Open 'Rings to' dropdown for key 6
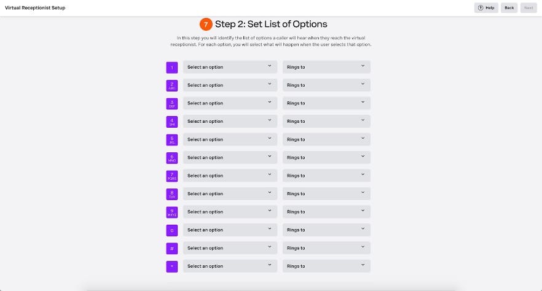542x291 pixels. (326, 158)
